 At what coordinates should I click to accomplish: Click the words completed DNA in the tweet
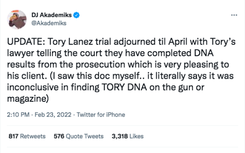pyautogui.click(x=180, y=53)
